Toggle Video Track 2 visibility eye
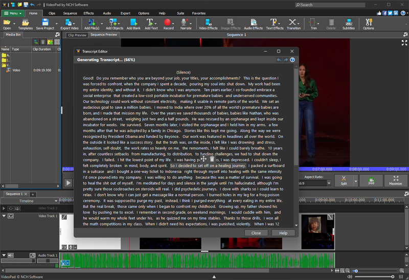 pos(11,208)
